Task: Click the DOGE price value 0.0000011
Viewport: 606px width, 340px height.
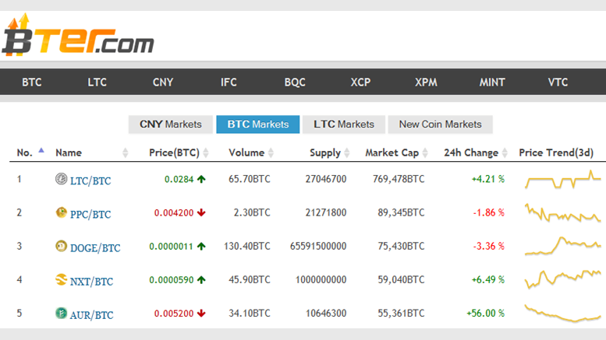Action: pos(172,246)
